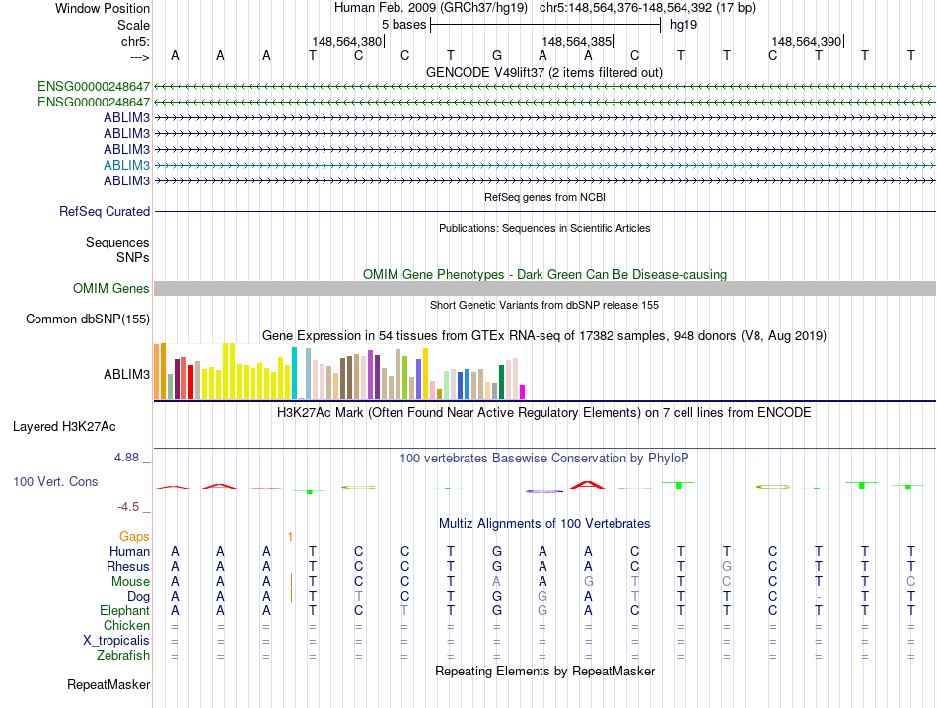Click the 148,564,380 coordinate marker
The width and height of the screenshot is (937, 708).
[346, 41]
